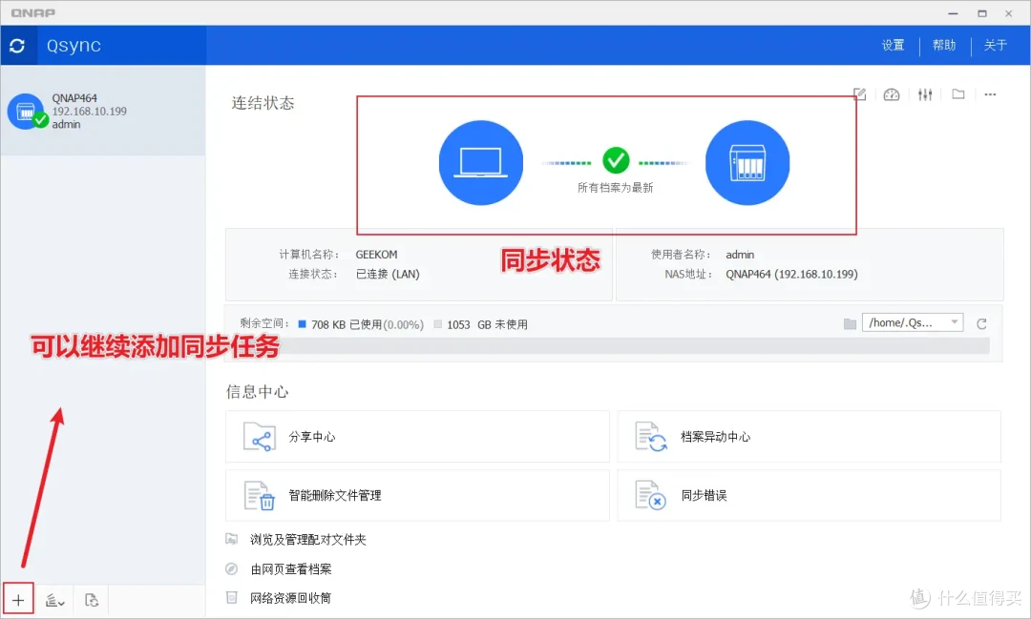The width and height of the screenshot is (1031, 619).
Task: Click the network recycle bin icon
Action: tap(231, 597)
